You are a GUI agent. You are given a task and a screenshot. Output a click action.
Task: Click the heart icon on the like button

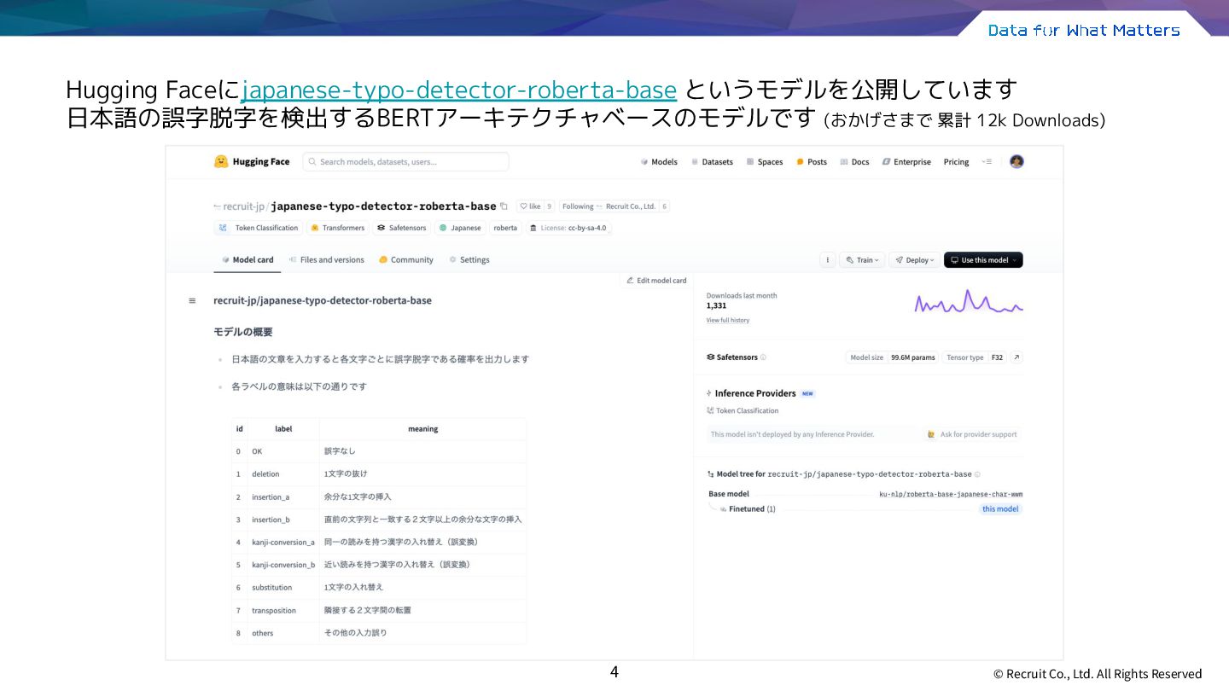524,206
